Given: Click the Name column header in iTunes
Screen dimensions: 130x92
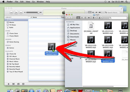Looking at the screenshot, I should [x=35, y=17].
